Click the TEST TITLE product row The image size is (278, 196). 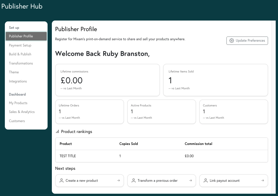tap(162, 156)
